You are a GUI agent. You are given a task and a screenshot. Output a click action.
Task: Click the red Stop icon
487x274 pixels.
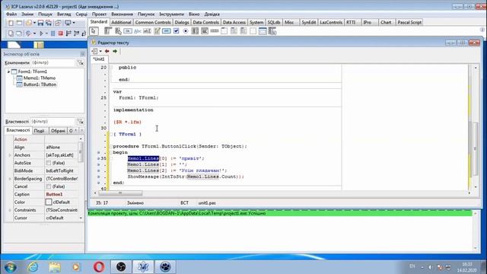click(61, 33)
